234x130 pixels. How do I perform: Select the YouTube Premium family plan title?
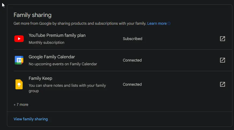(x=57, y=35)
